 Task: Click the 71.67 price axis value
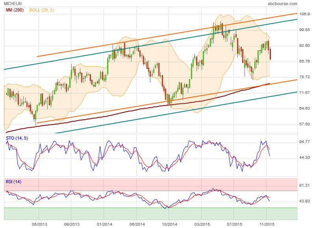304,92
